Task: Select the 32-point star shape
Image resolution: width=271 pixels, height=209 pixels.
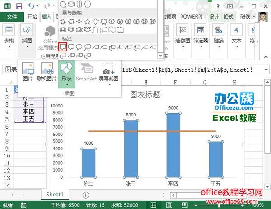Action: [x=153, y=22]
